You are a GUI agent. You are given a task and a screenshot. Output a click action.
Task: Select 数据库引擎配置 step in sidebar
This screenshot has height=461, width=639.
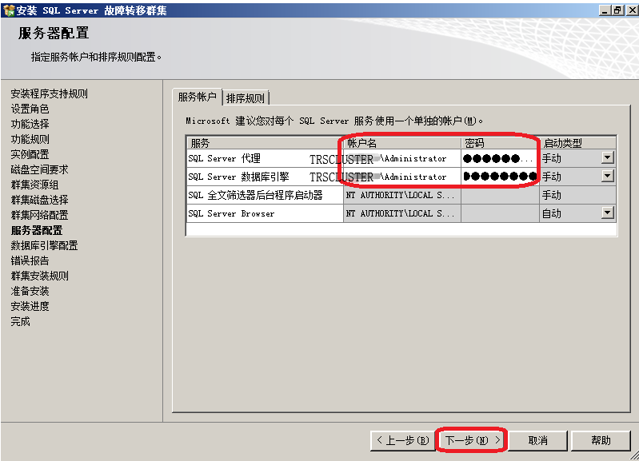tap(45, 245)
